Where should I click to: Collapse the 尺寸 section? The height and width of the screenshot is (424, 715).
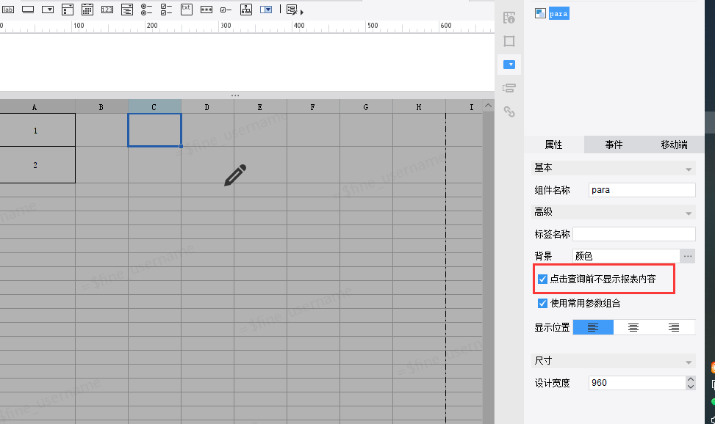(x=688, y=362)
